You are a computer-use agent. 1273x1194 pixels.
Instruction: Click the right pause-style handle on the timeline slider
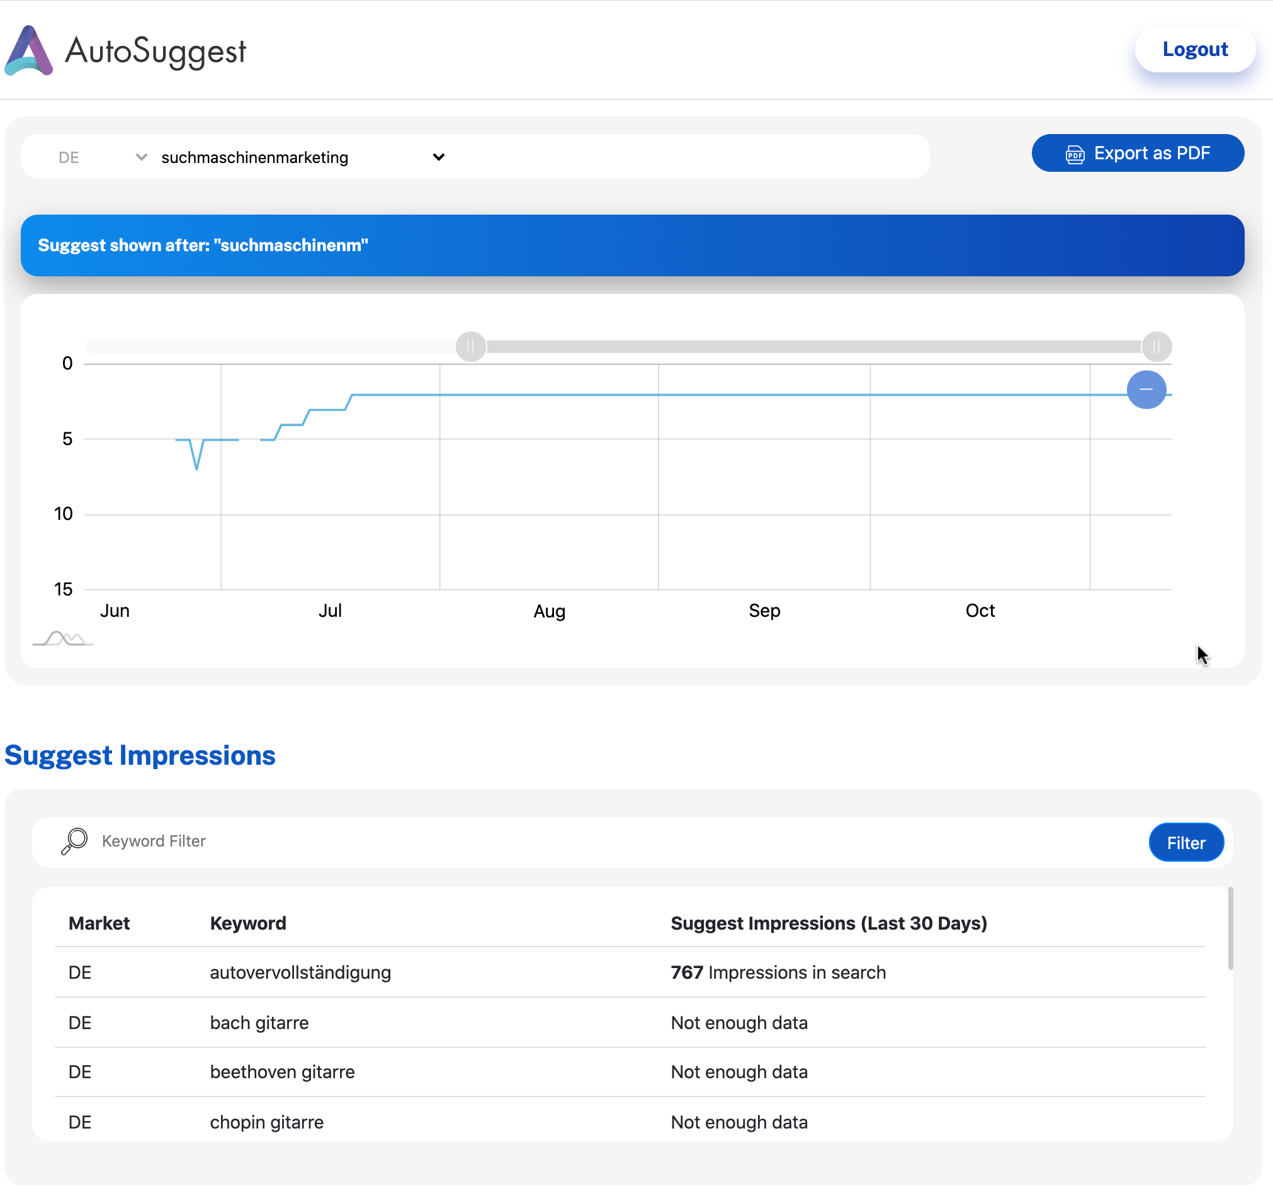click(1157, 346)
